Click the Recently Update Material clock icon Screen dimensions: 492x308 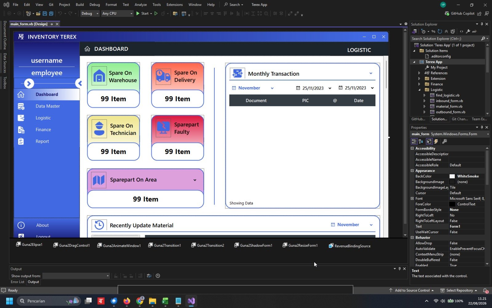[99, 225]
